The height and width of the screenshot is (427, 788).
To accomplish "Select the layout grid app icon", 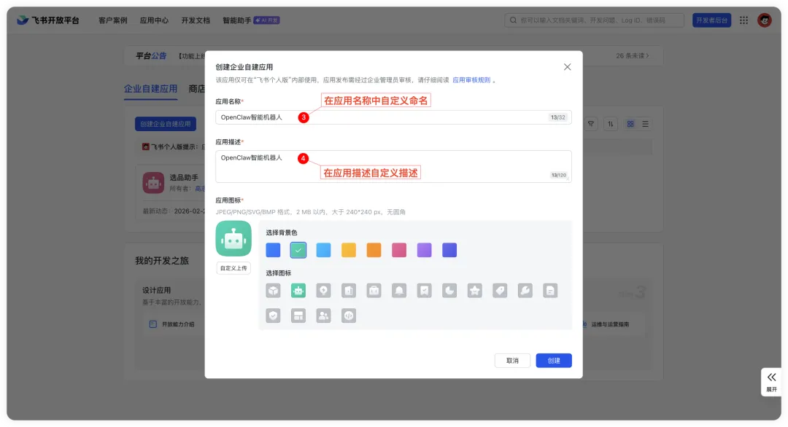I will tap(298, 316).
